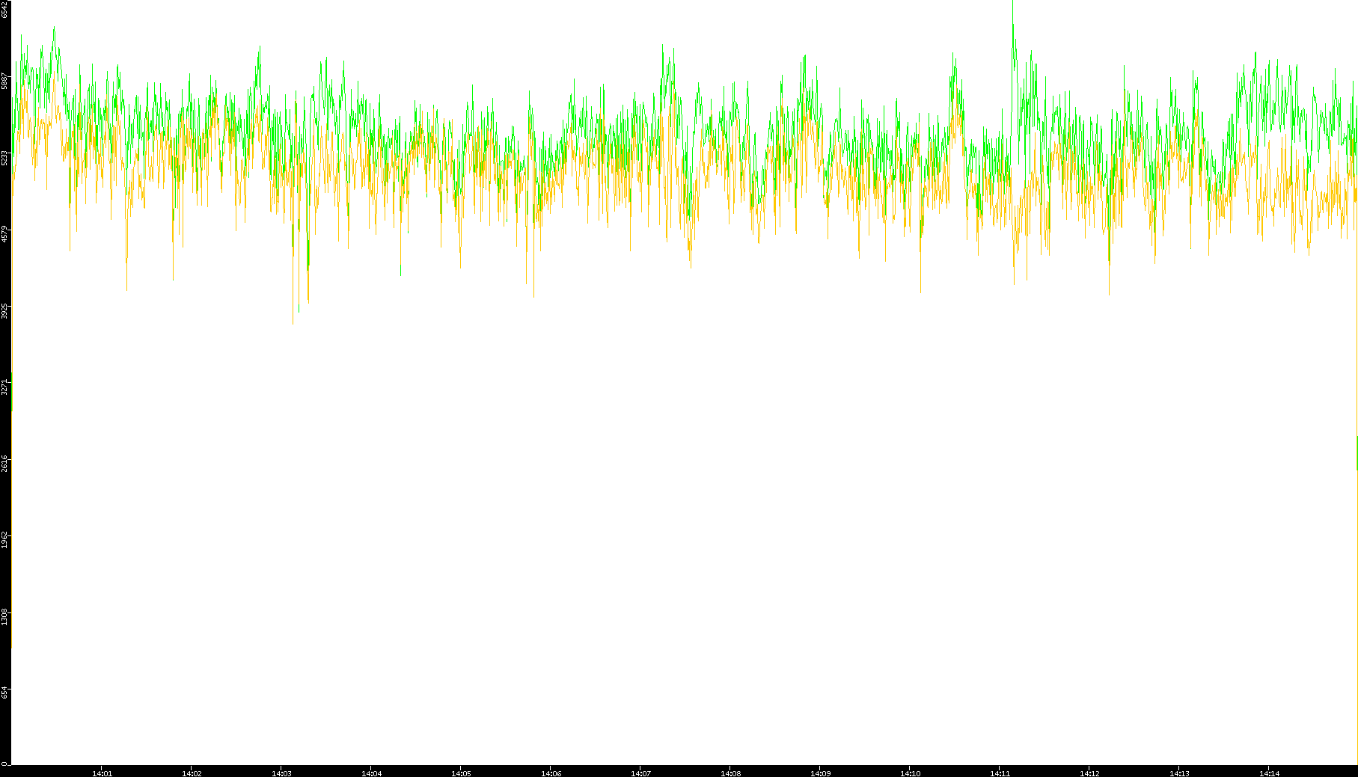The image size is (1358, 777).
Task: Click the 2616 vertical axis label
Action: click(x=5, y=464)
